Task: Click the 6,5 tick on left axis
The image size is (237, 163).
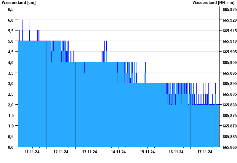Action: 11,9
